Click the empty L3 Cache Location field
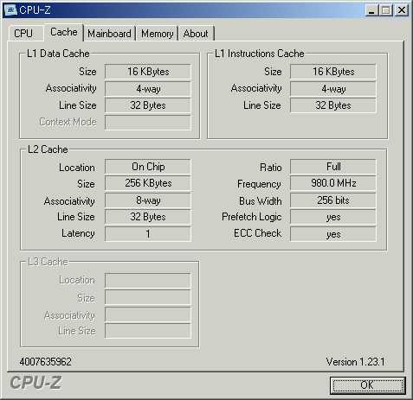 (148, 281)
